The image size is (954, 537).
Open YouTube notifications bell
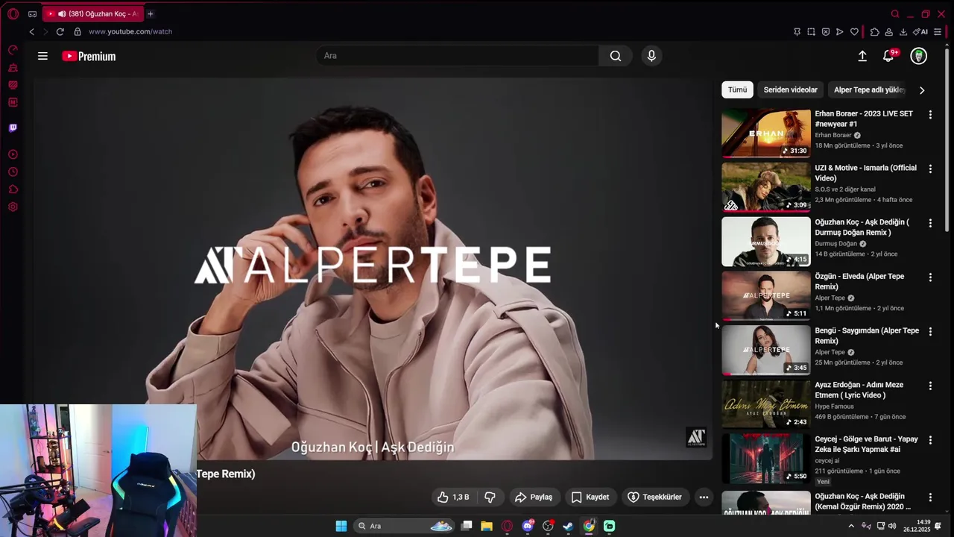pos(888,56)
